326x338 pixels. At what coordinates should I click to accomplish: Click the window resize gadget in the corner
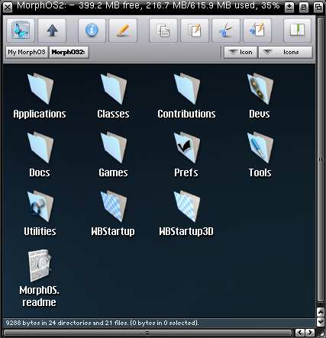(321, 333)
